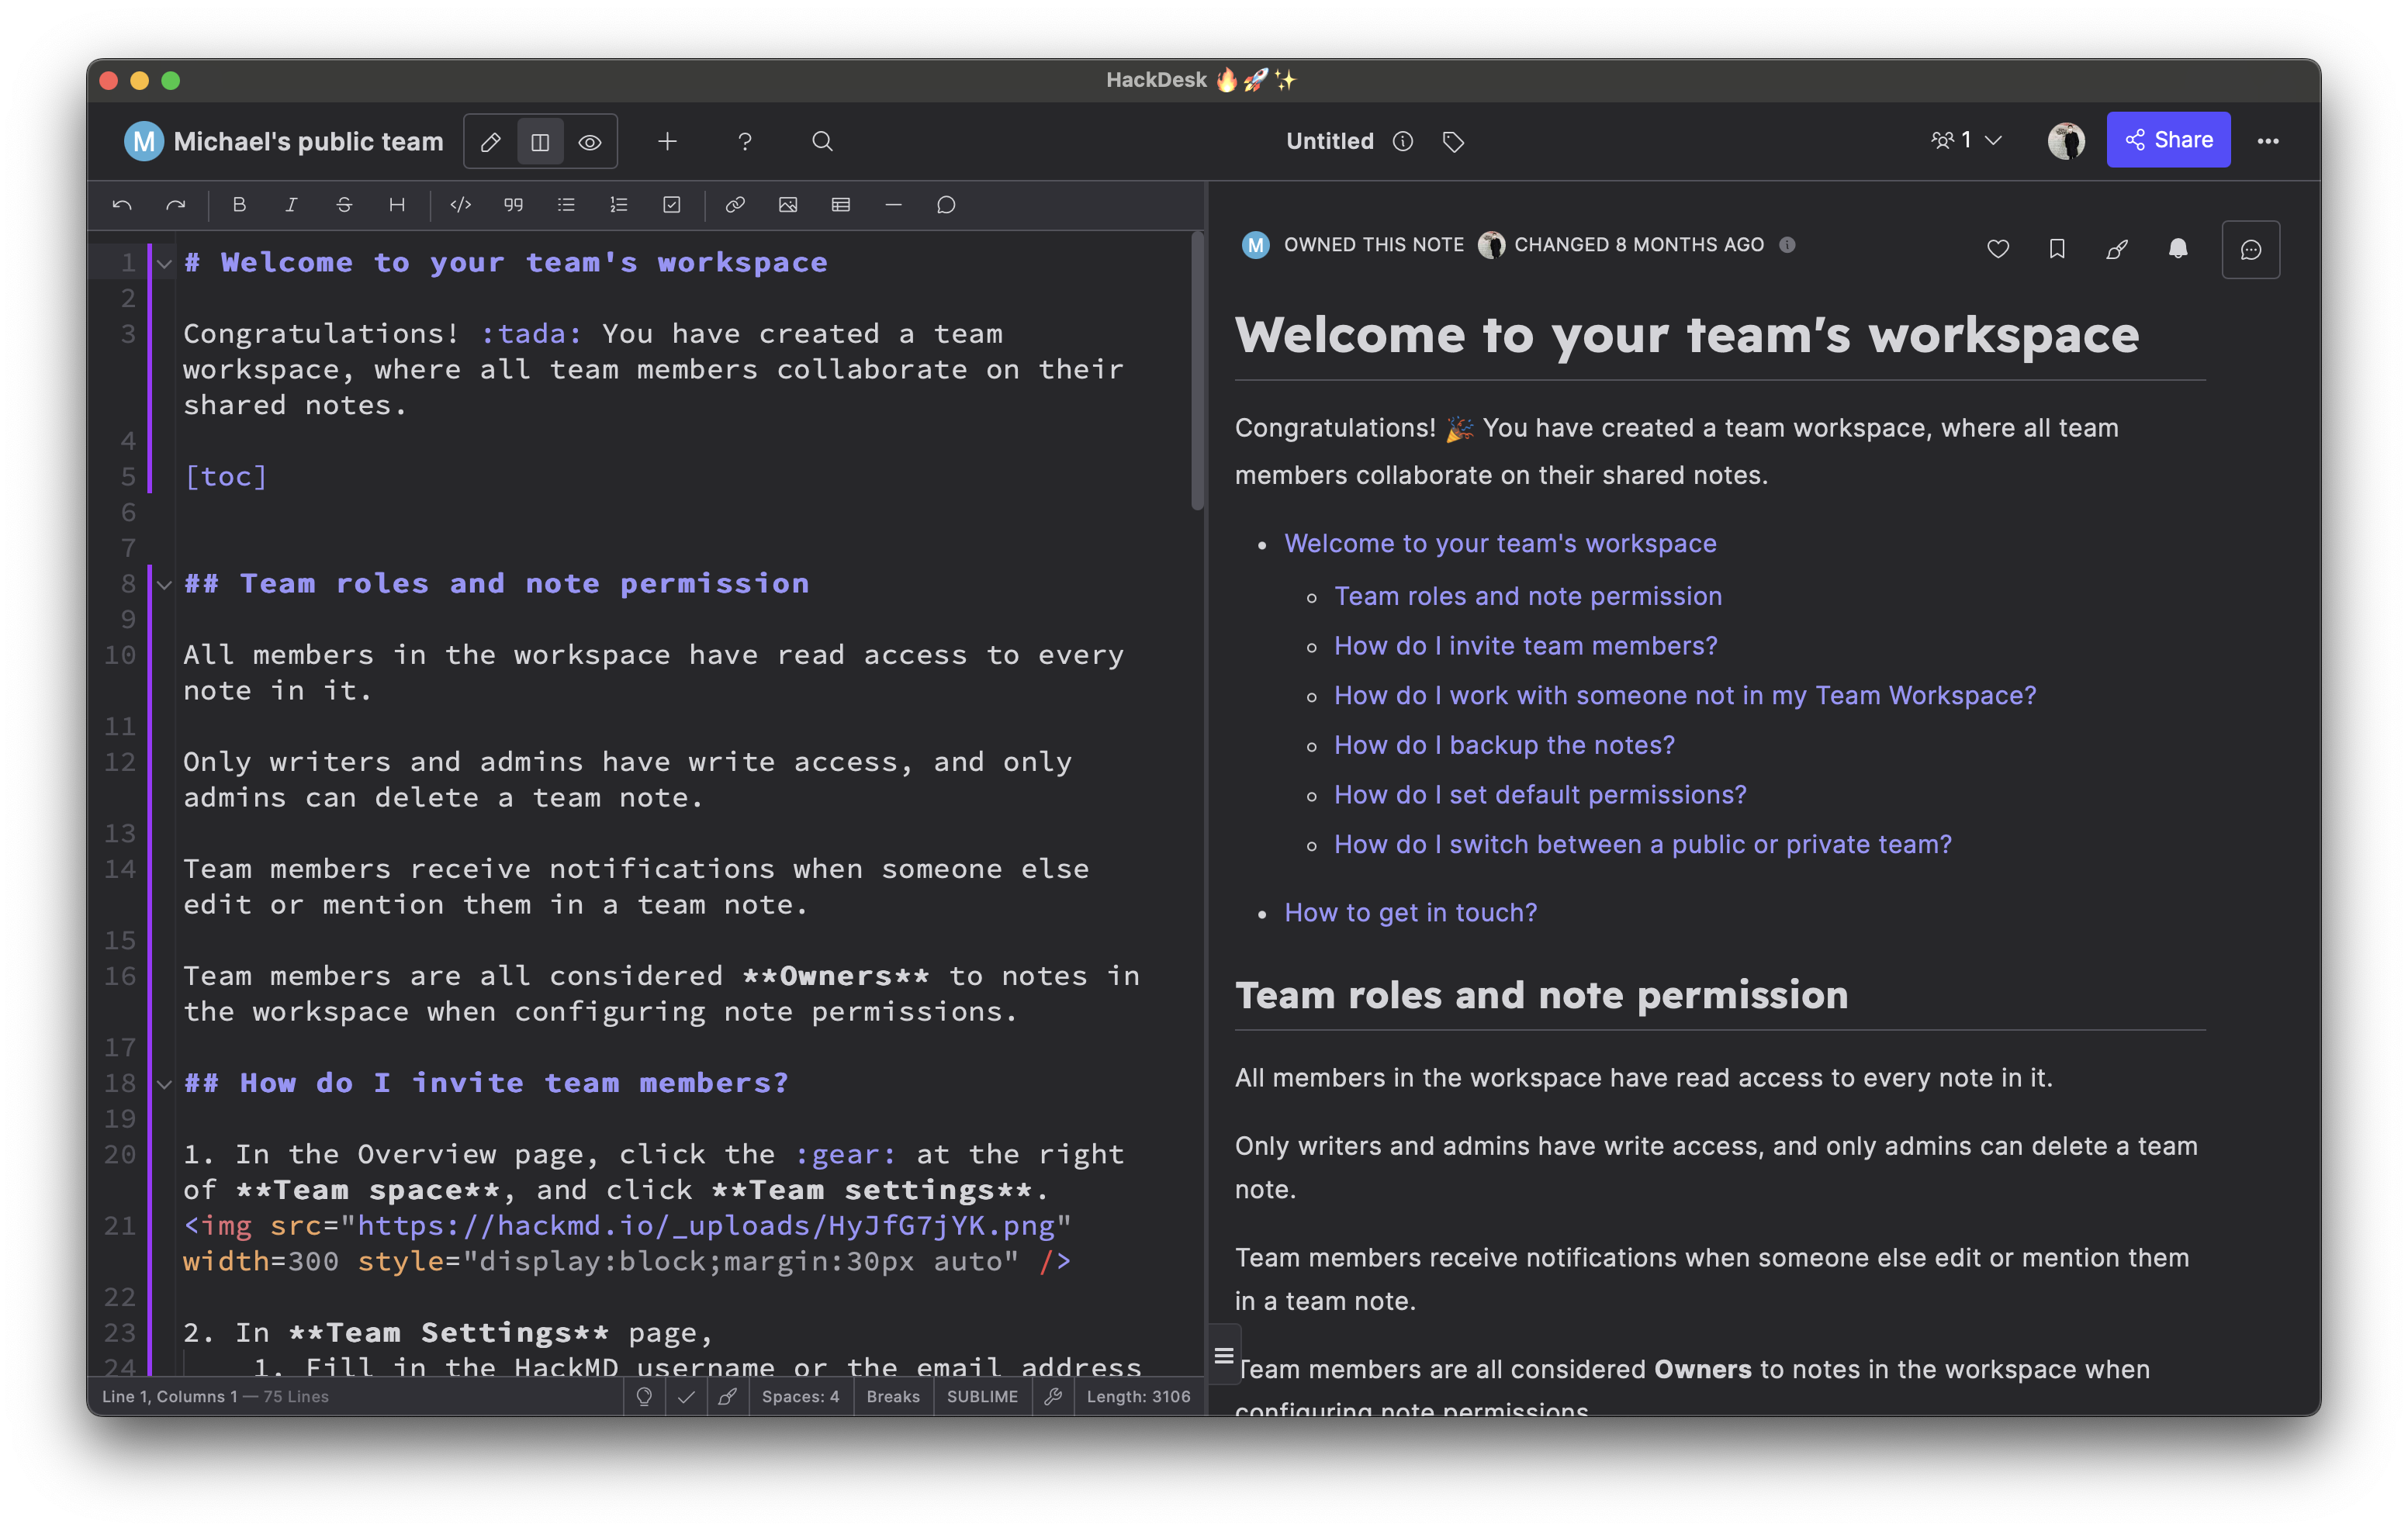This screenshot has height=1531, width=2408.
Task: Open the search magnifier
Action: [822, 142]
